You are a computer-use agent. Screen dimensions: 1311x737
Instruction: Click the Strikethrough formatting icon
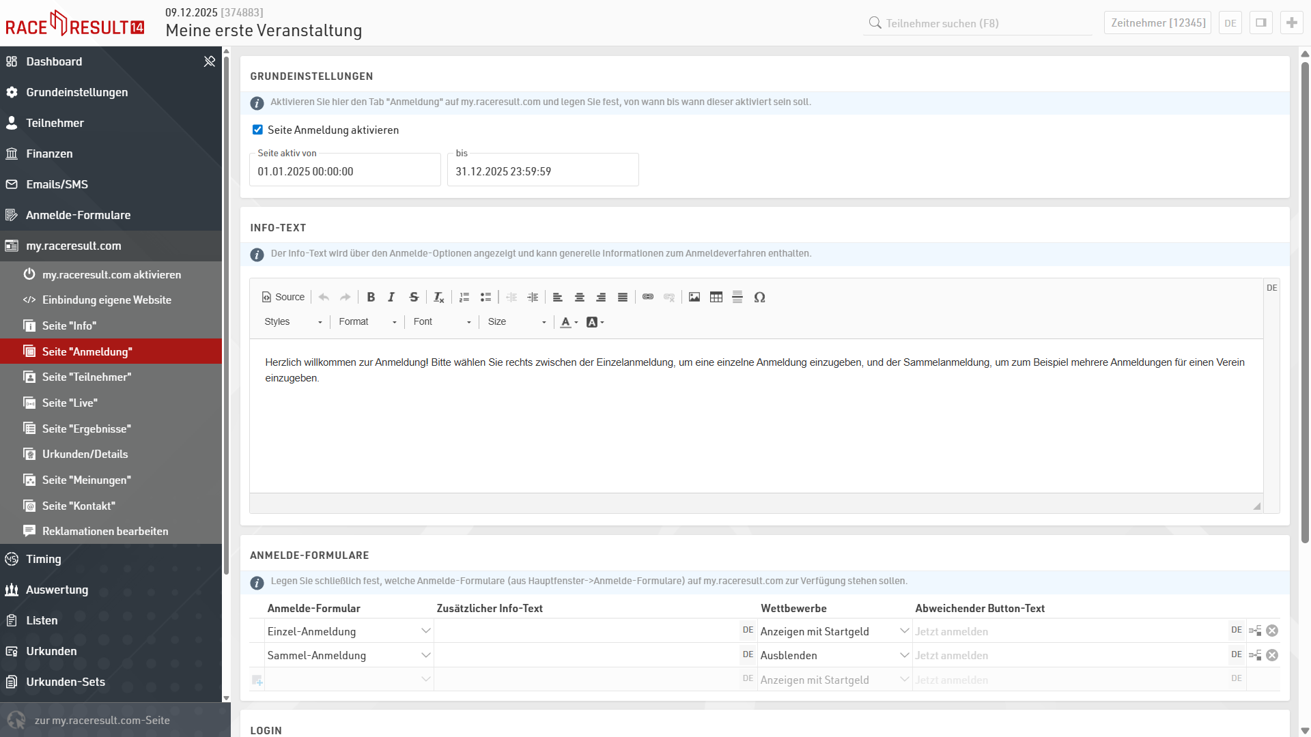click(x=414, y=297)
